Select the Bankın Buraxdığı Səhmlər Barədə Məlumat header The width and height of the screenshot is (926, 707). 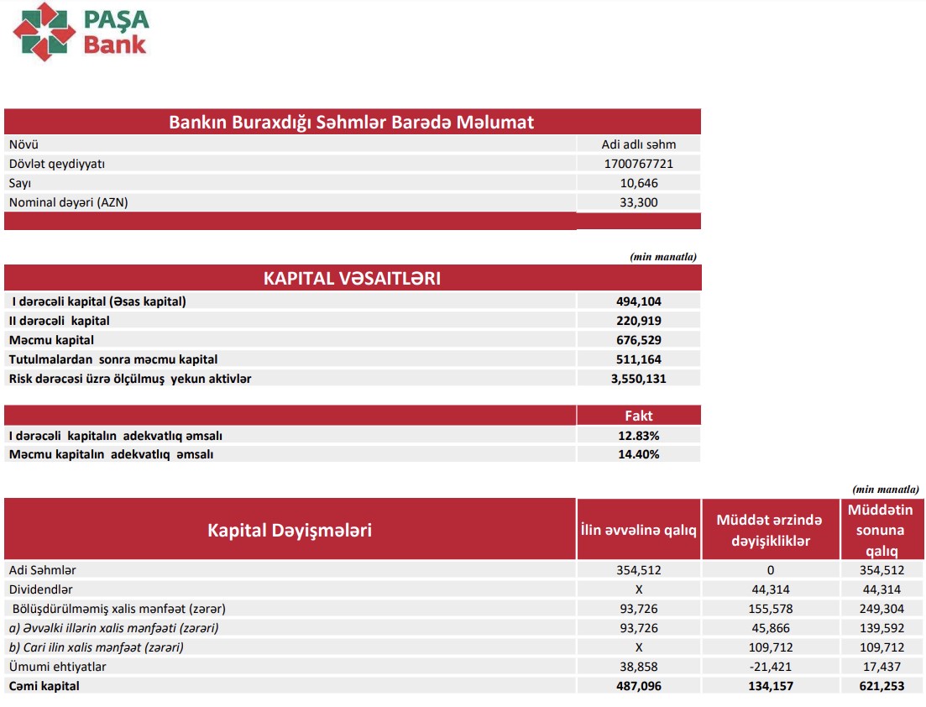pos(352,122)
